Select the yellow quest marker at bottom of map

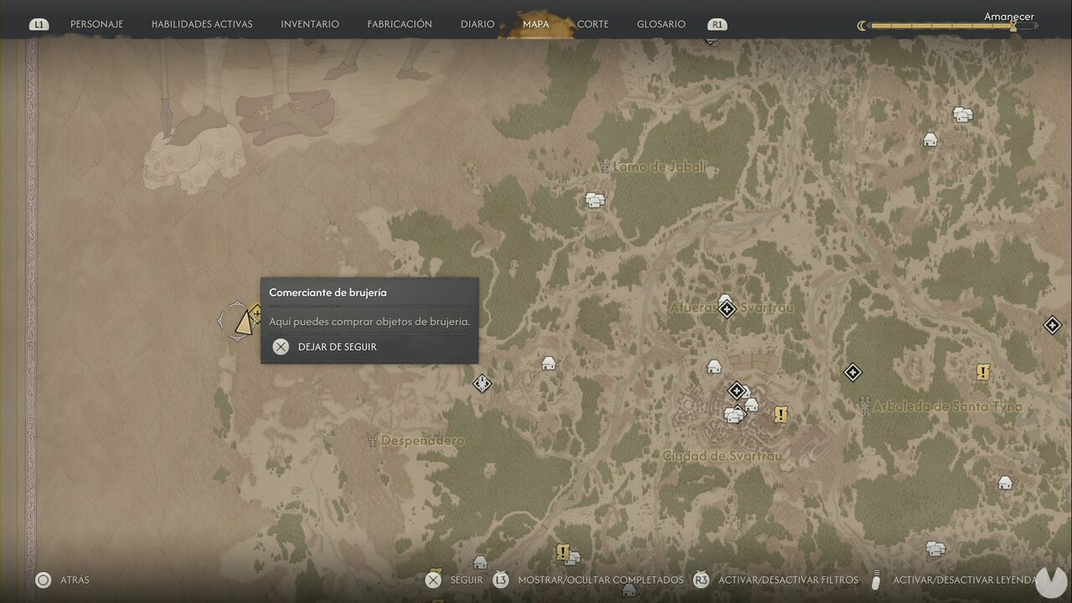[563, 553]
